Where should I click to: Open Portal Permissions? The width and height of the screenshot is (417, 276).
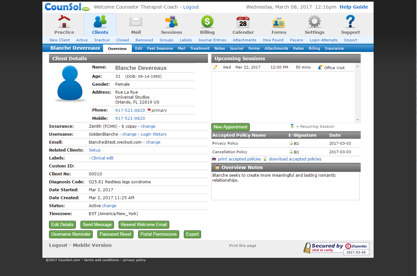(x=159, y=234)
